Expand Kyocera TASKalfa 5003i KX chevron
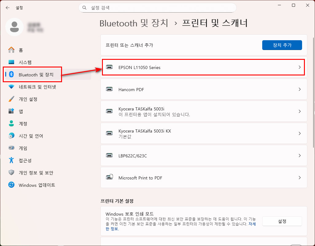 [x=300, y=133]
